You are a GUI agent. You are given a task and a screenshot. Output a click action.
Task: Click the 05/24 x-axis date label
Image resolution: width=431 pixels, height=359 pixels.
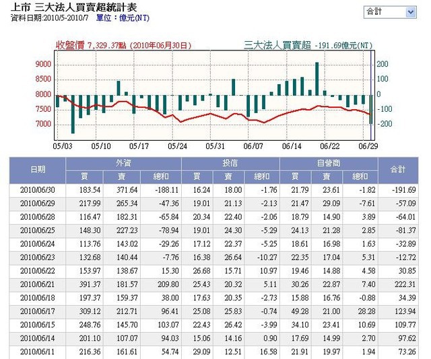[x=177, y=146]
